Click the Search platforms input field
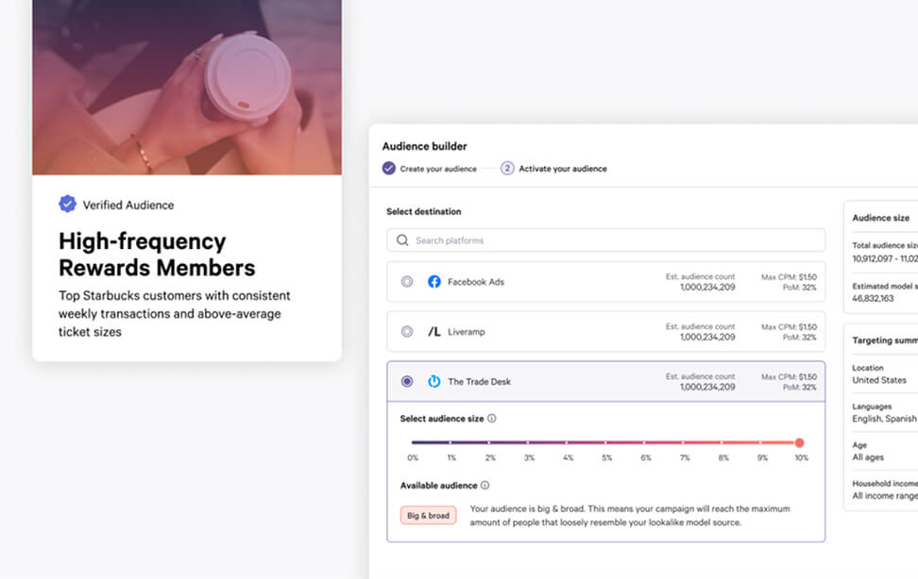This screenshot has height=579, width=918. pyautogui.click(x=604, y=240)
